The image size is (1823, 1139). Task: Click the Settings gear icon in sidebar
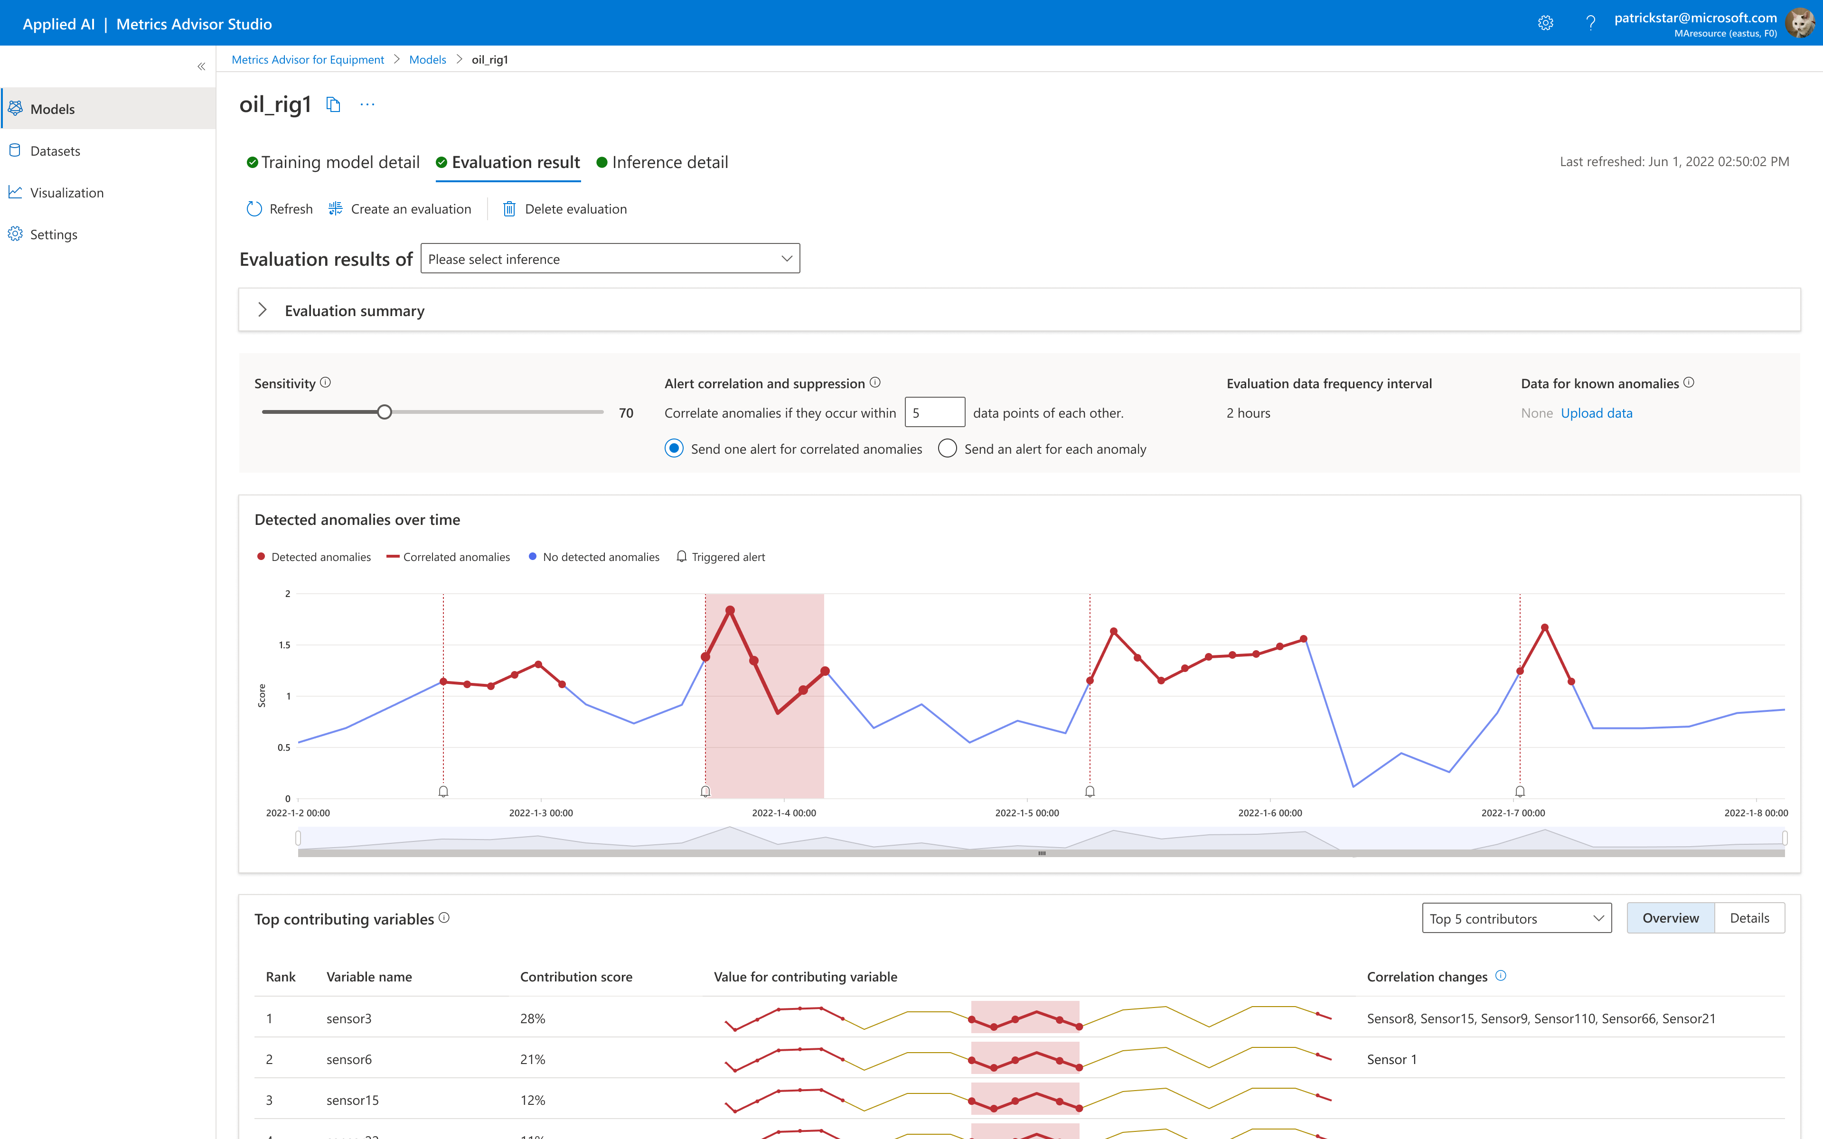click(15, 234)
